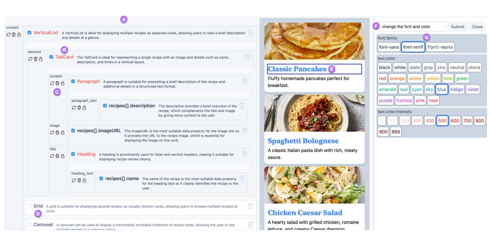Click lock icon under the title slot
This screenshot has height=245, width=491.
click(x=63, y=156)
